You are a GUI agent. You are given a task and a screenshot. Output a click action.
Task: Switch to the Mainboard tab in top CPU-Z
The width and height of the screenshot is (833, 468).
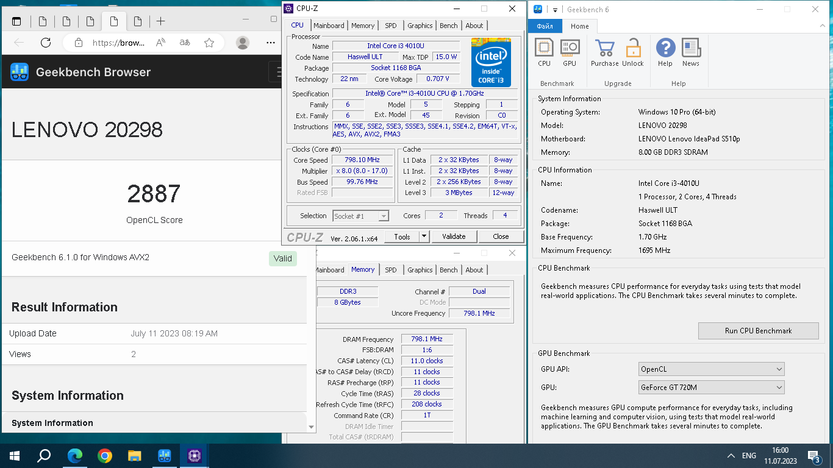click(x=329, y=26)
